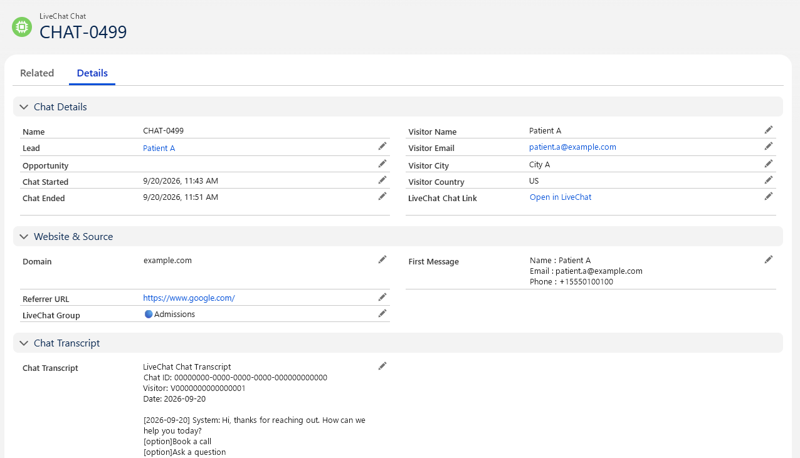Click the example.com domain value
The image size is (800, 458).
coord(167,261)
